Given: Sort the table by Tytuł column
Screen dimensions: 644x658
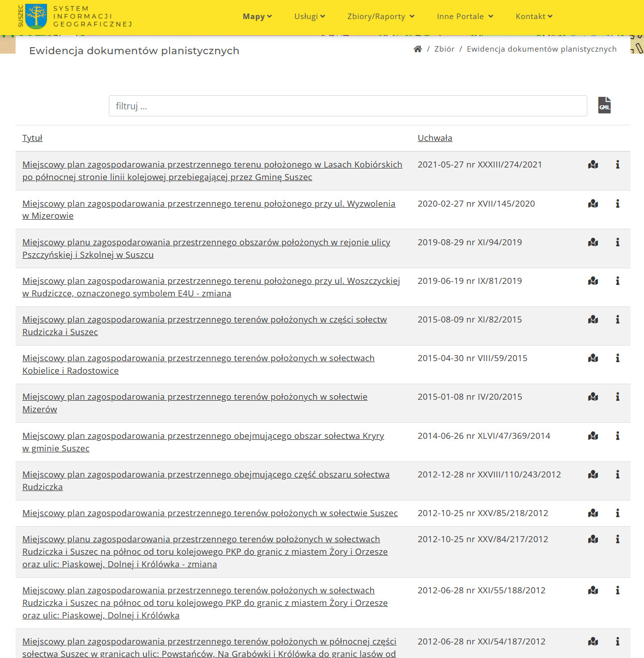Looking at the screenshot, I should pyautogui.click(x=32, y=138).
